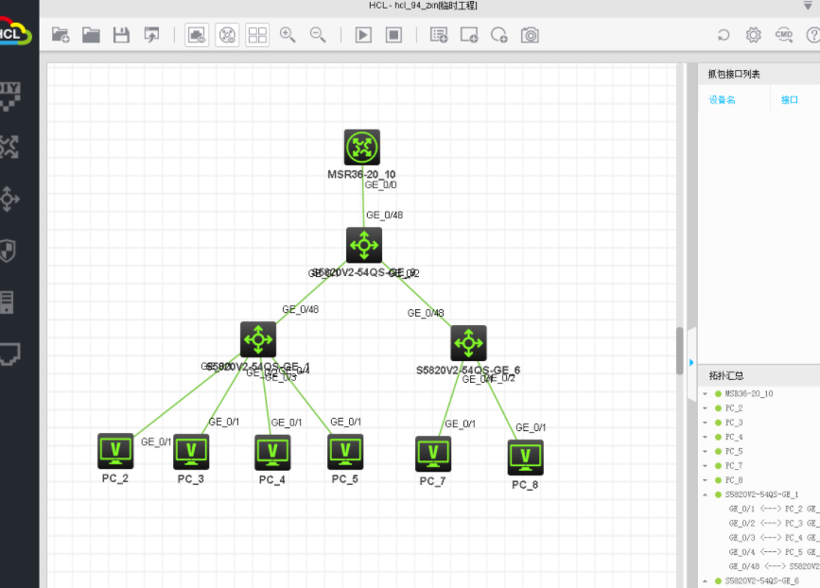This screenshot has height=588, width=820.
Task: Select the S5820V2-54QS-GE_1 switch on canvas
Action: point(258,339)
